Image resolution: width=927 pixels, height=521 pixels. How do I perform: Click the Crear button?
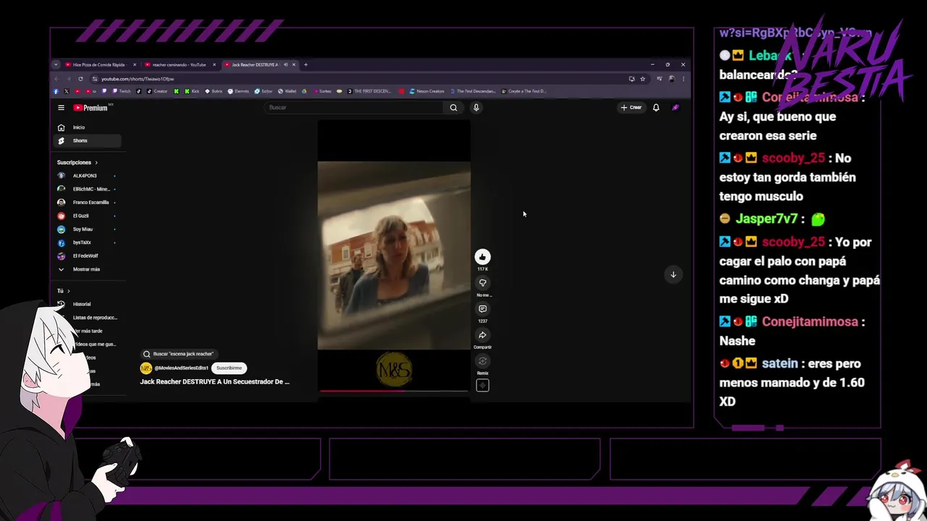(631, 107)
